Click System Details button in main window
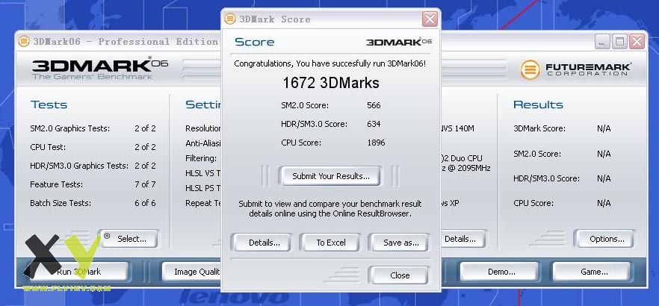 462,239
